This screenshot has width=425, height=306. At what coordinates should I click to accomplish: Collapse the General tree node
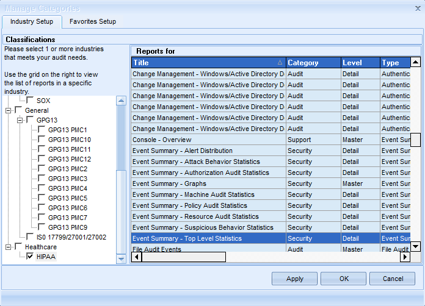coord(9,110)
